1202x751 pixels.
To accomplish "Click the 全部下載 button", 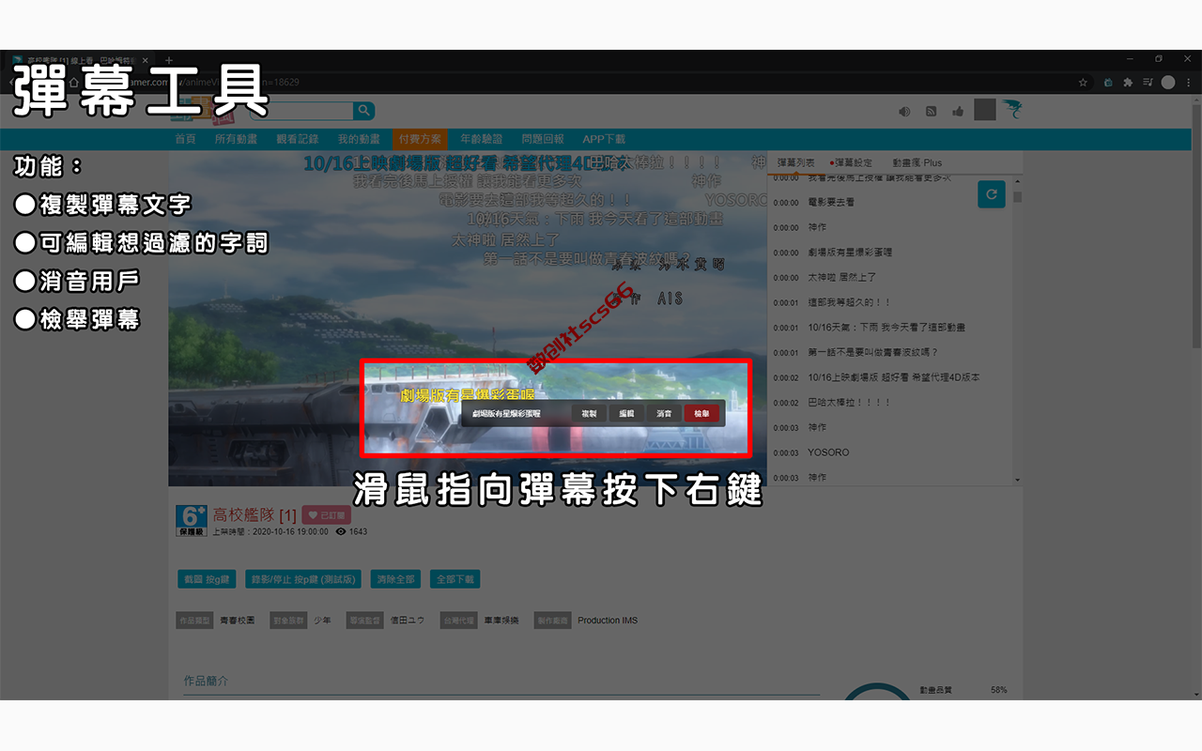I will pyautogui.click(x=456, y=579).
